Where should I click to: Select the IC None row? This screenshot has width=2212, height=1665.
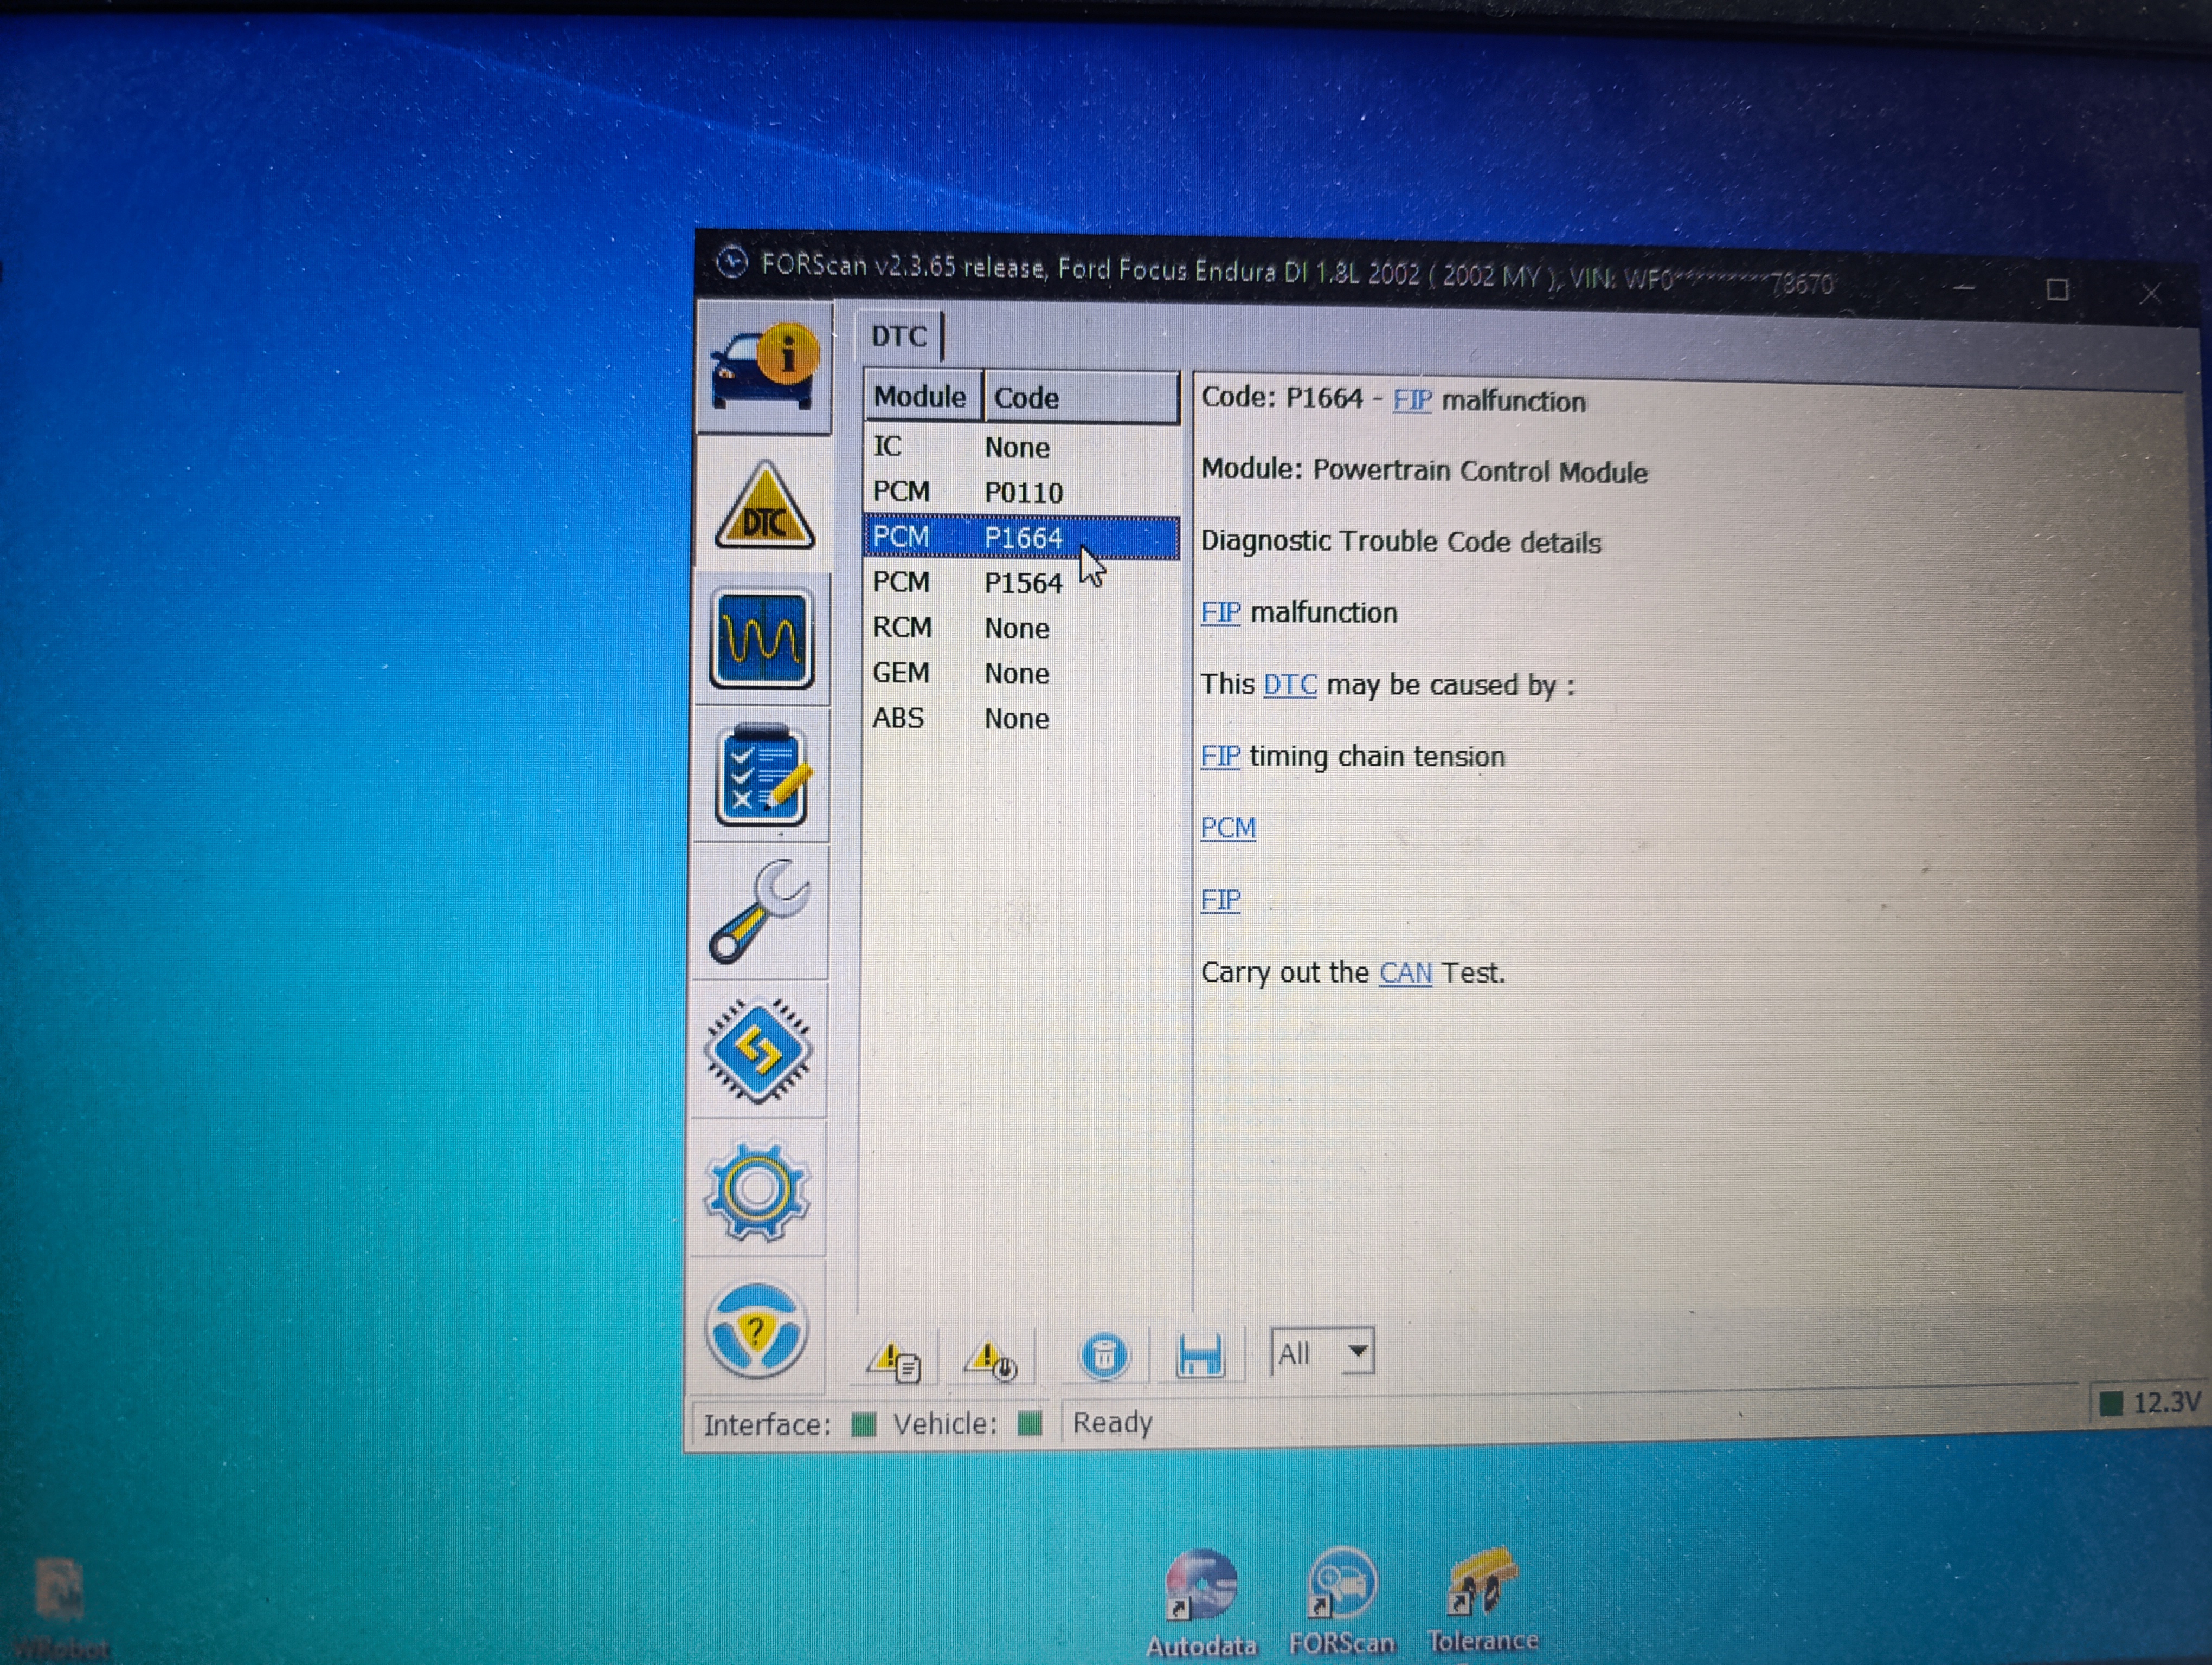(1020, 447)
